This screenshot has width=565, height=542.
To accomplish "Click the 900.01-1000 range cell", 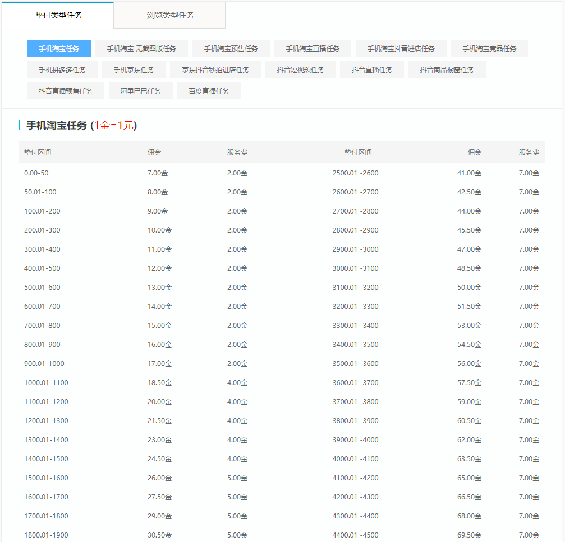I will (x=44, y=364).
